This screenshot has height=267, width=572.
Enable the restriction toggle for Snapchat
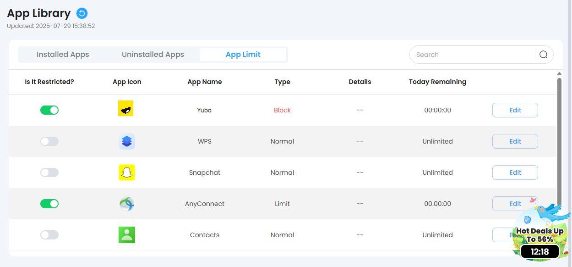49,172
